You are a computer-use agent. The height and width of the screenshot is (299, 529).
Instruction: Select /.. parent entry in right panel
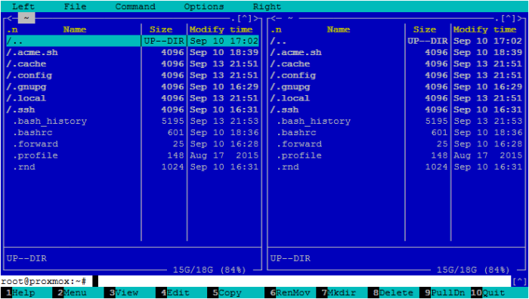click(x=397, y=41)
